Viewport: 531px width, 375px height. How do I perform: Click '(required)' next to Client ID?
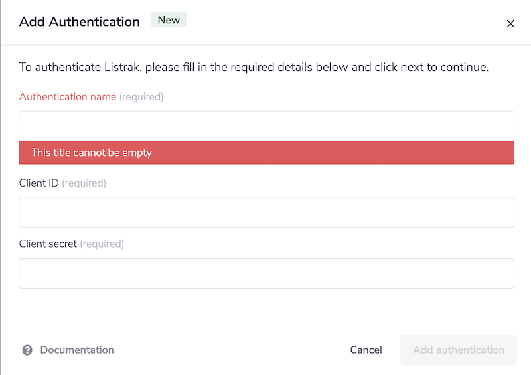84,183
